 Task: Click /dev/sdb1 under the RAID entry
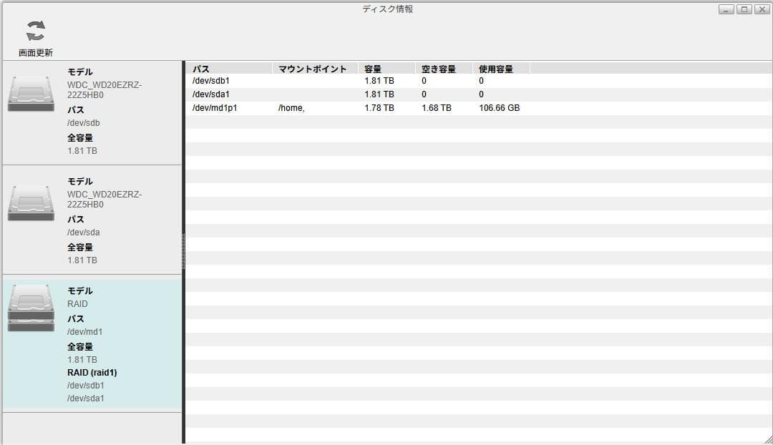click(84, 385)
